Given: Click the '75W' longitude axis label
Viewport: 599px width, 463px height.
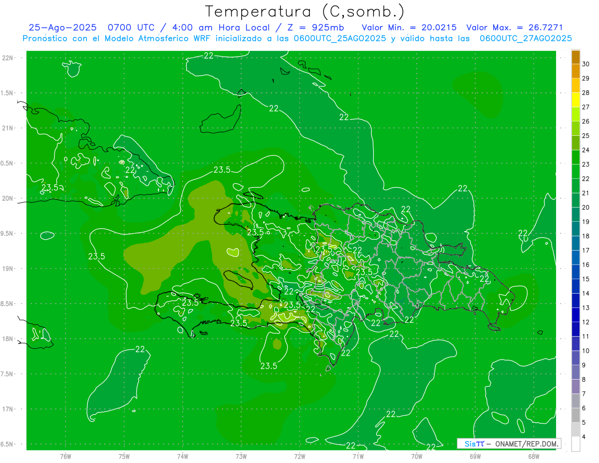Looking at the screenshot, I should tap(124, 456).
